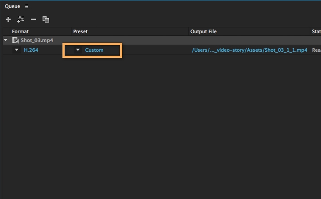The image size is (321, 199).
Task: Open the H.264 format dropdown arrow
Action: [x=17, y=50]
